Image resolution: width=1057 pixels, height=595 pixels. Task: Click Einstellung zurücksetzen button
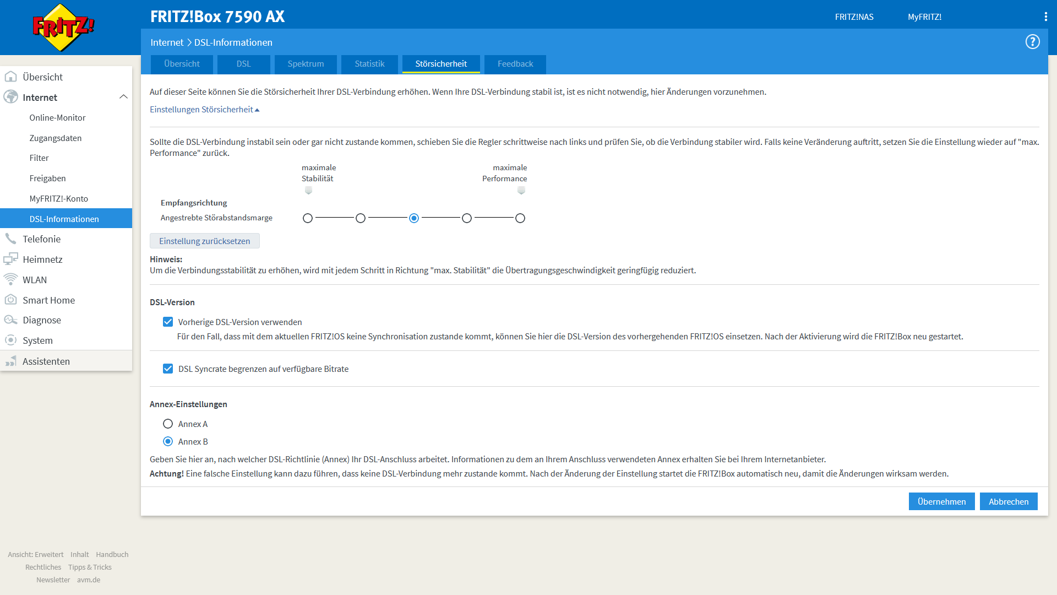pyautogui.click(x=204, y=241)
